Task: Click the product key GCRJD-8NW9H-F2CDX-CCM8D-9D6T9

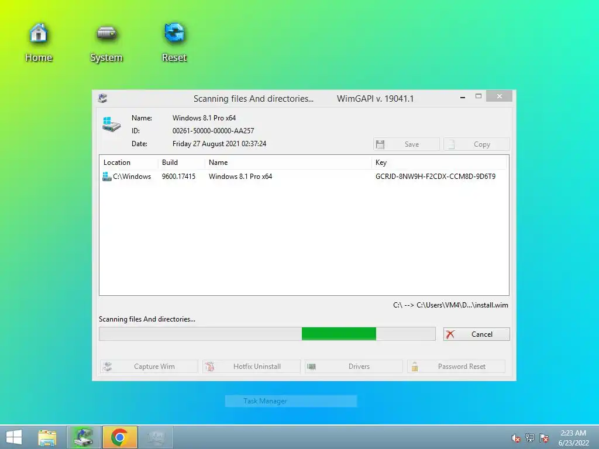Action: pyautogui.click(x=435, y=177)
